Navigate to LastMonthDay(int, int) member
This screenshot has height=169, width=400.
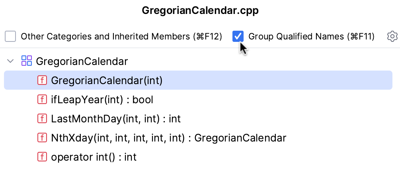coord(116,119)
